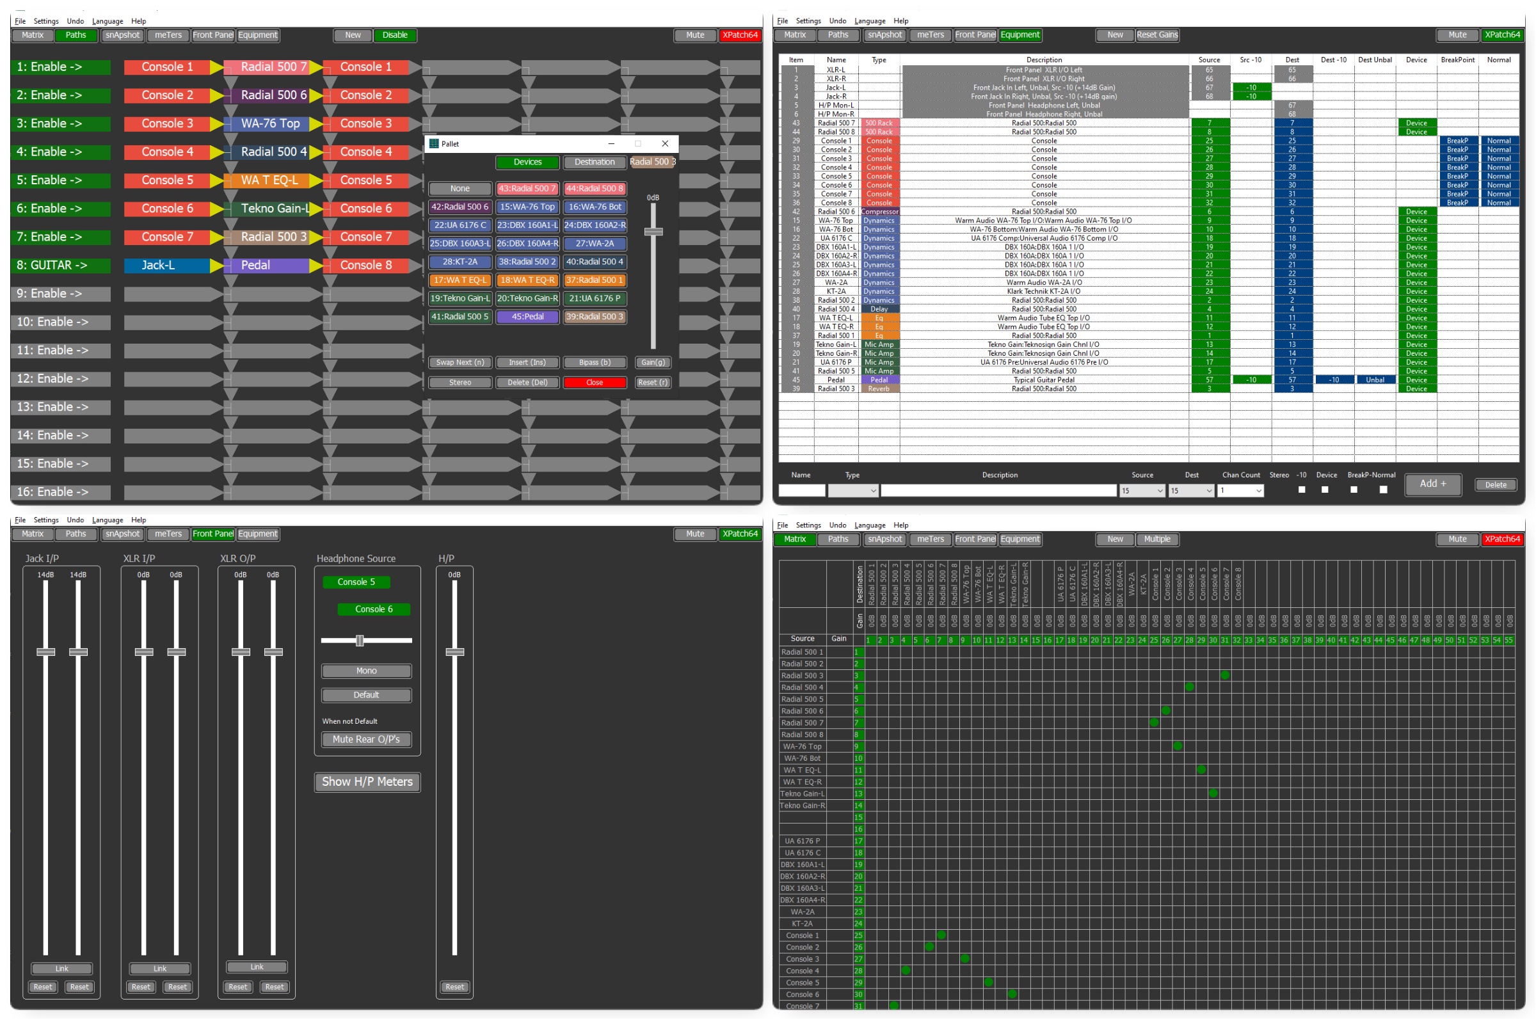Click Show H/P Meters button

(367, 782)
